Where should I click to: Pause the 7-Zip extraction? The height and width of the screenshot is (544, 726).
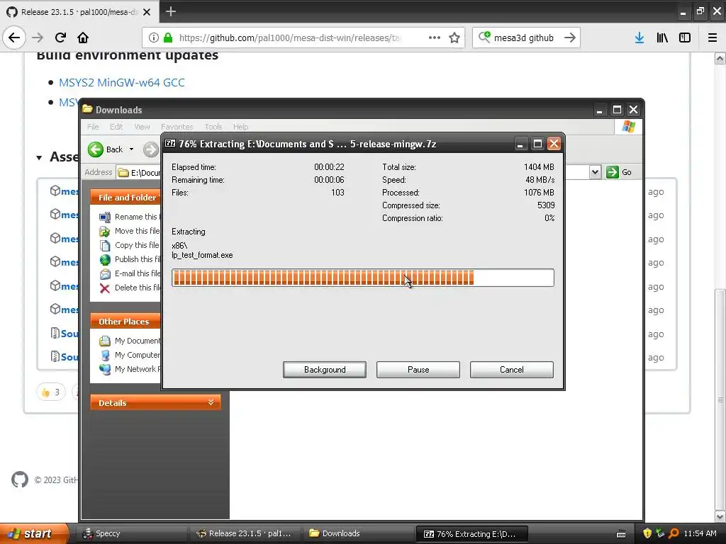click(418, 370)
